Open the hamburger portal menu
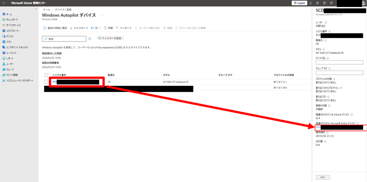367x182 pixels. tap(3, 3)
